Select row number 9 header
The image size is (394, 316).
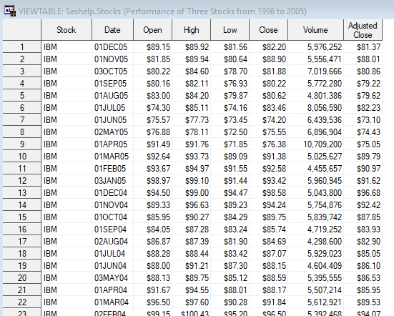(22, 144)
